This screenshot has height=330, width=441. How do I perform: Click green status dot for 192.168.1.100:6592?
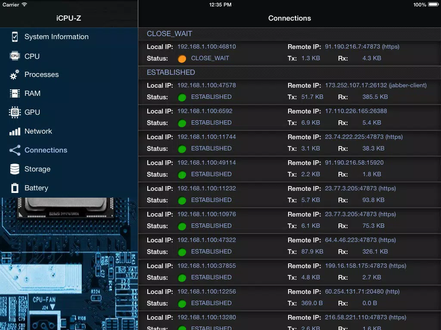coord(182,123)
